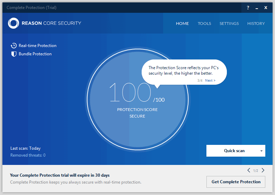Open help with the question mark icon
The height and width of the screenshot is (195, 275).
(x=248, y=8)
